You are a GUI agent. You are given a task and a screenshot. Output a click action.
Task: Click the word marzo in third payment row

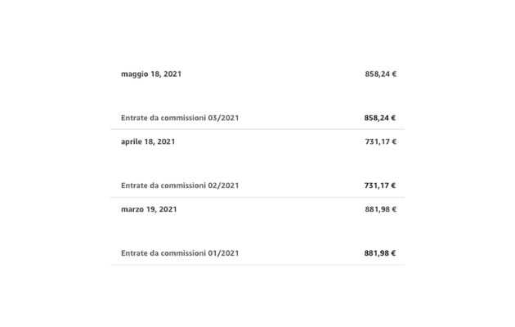pyautogui.click(x=132, y=209)
